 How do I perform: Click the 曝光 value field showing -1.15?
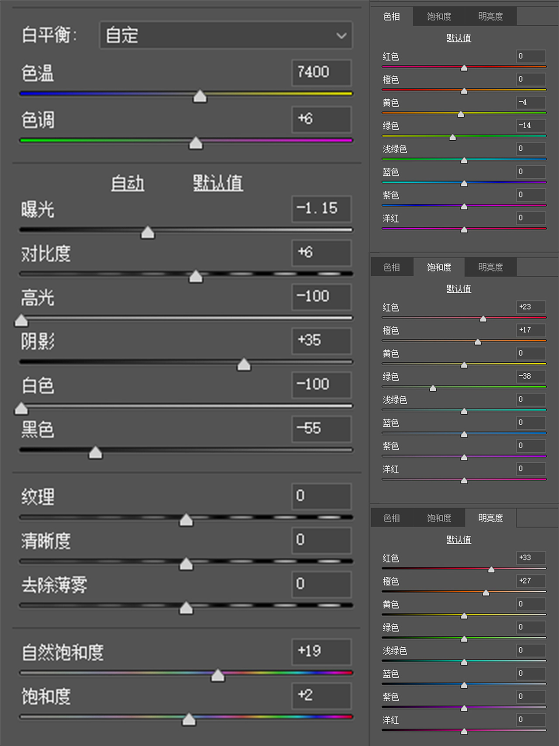(321, 209)
